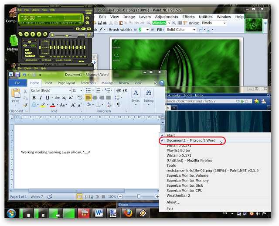Apply subscript formatting in Word
Screen dimensions: 279x226
point(64,98)
